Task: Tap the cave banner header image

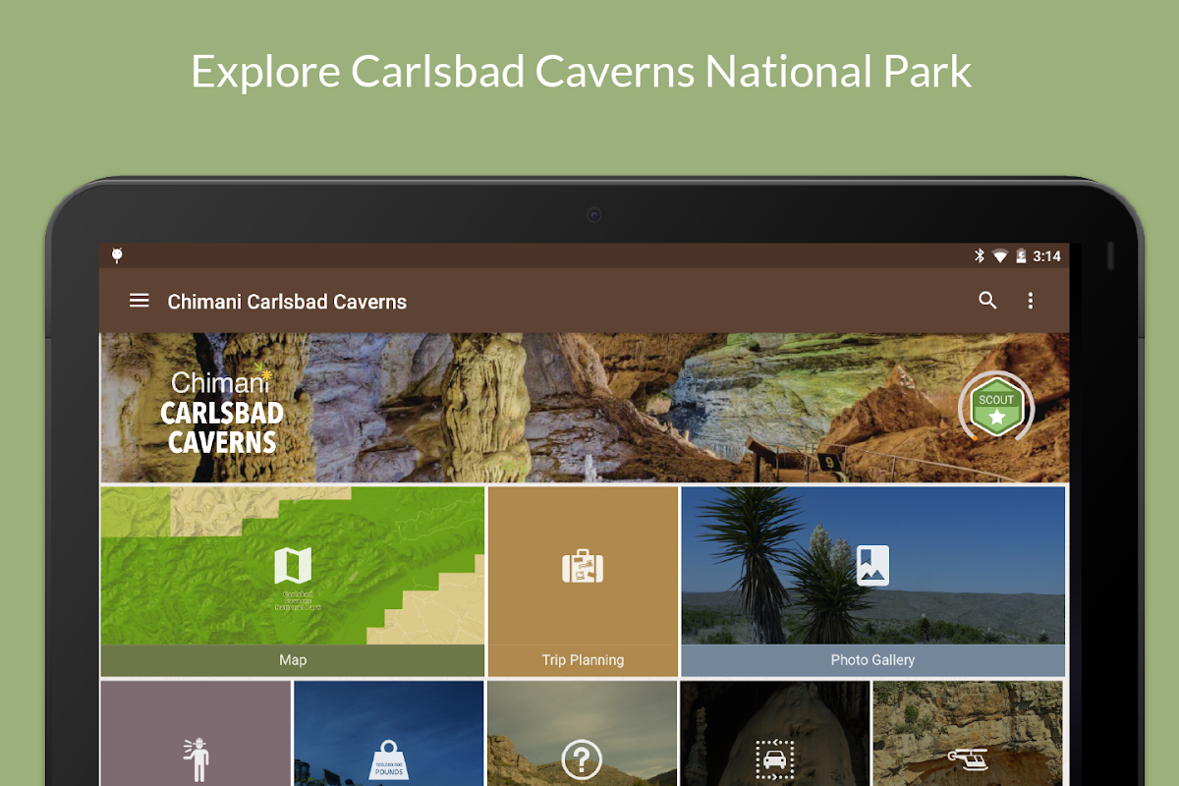Action: (x=585, y=408)
